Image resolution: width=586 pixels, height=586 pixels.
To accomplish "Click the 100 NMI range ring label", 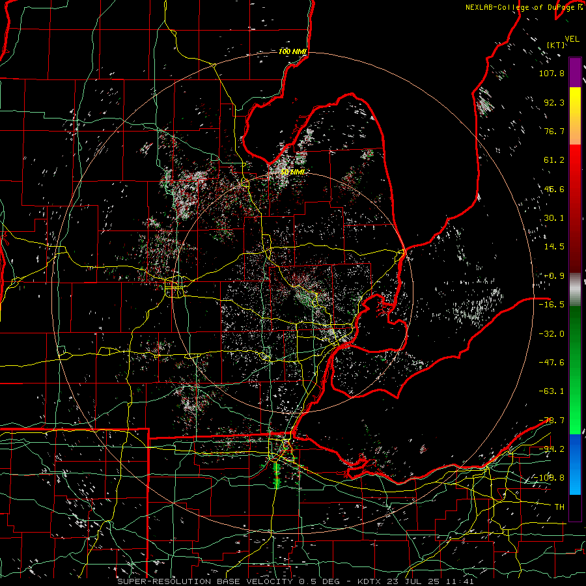I will pyautogui.click(x=292, y=51).
